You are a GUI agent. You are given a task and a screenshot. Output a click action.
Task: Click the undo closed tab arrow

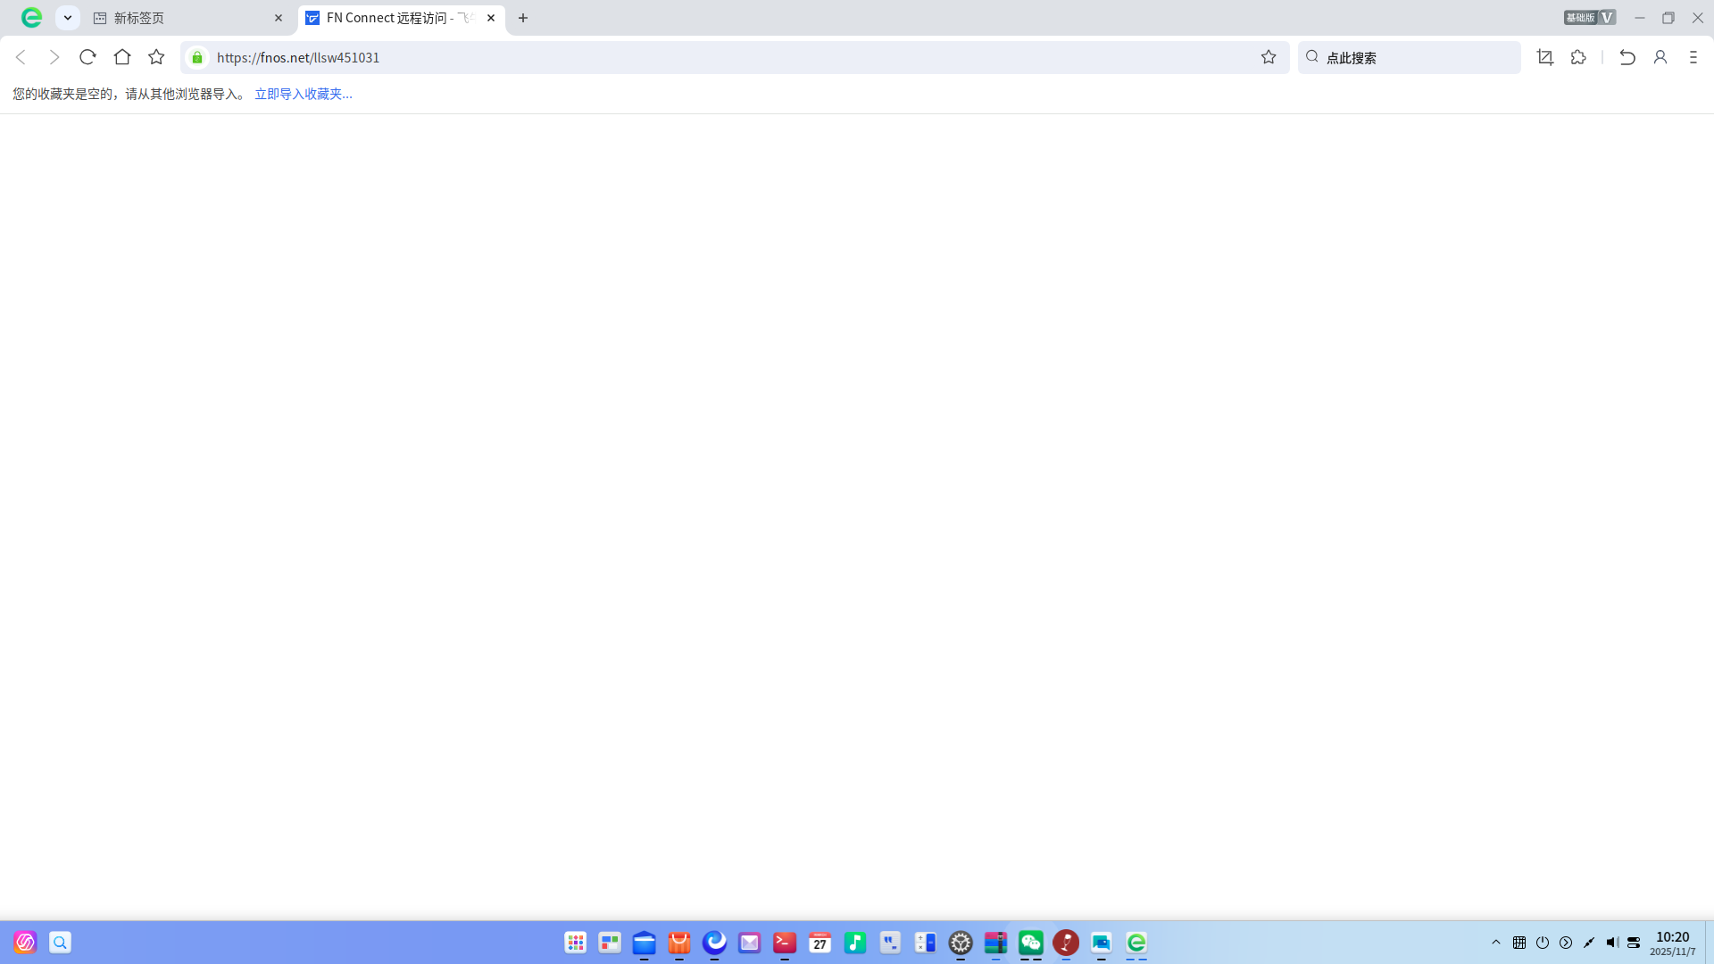pos(1627,57)
